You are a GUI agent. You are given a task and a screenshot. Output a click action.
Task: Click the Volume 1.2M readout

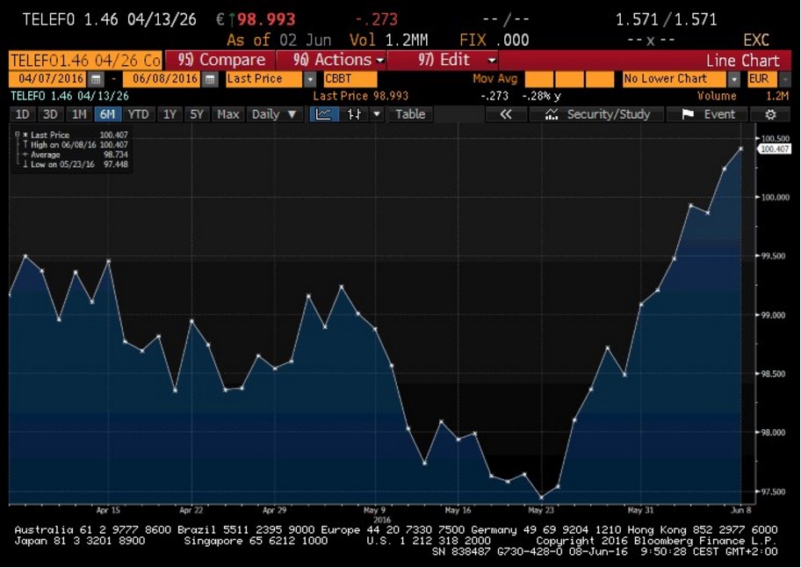pos(743,96)
